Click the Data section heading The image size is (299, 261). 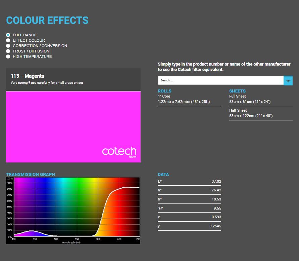tap(163, 175)
